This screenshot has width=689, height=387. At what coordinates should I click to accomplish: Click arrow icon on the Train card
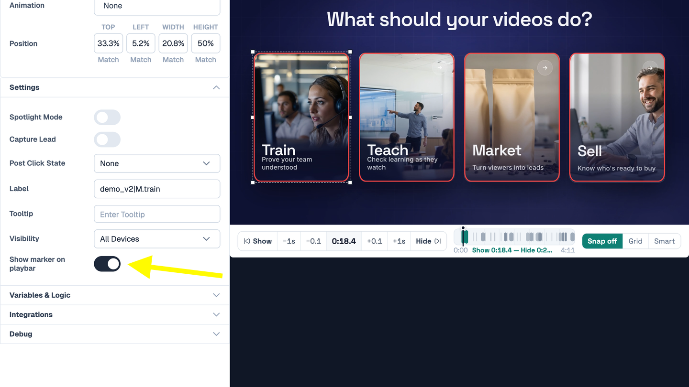coord(335,68)
